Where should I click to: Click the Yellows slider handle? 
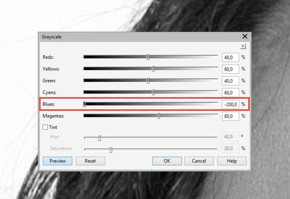153,69
